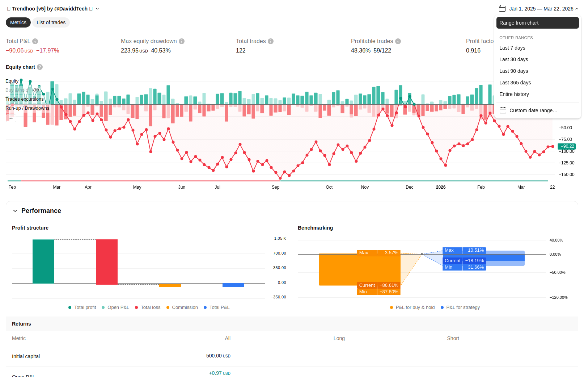Click the Total trades info icon
This screenshot has height=377, width=584.
(271, 41)
